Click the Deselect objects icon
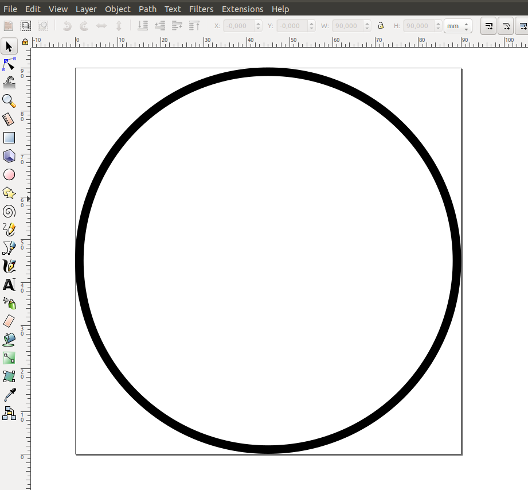This screenshot has height=490, width=528. [x=43, y=26]
